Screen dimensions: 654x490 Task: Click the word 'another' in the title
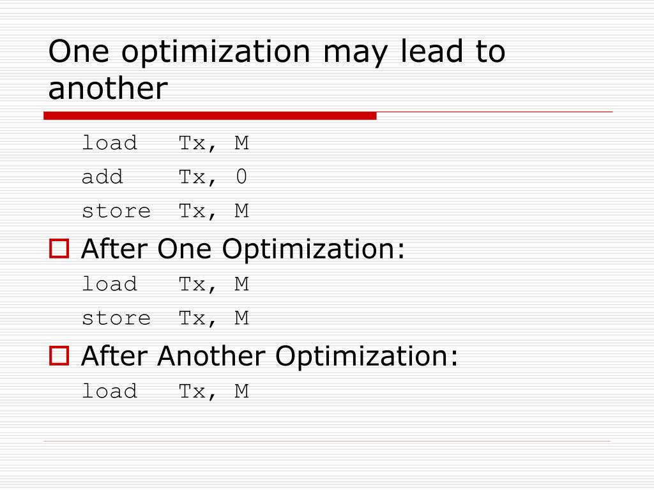tap(108, 89)
